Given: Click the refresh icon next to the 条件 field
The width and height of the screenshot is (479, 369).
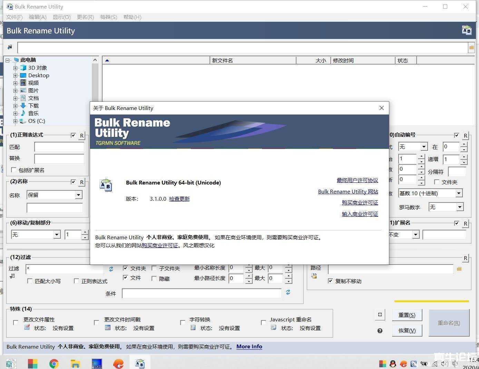Looking at the screenshot, I should tap(288, 292).
